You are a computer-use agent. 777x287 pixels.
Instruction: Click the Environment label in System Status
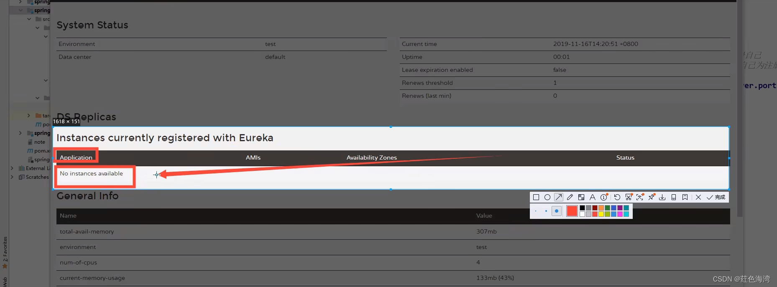(77, 44)
